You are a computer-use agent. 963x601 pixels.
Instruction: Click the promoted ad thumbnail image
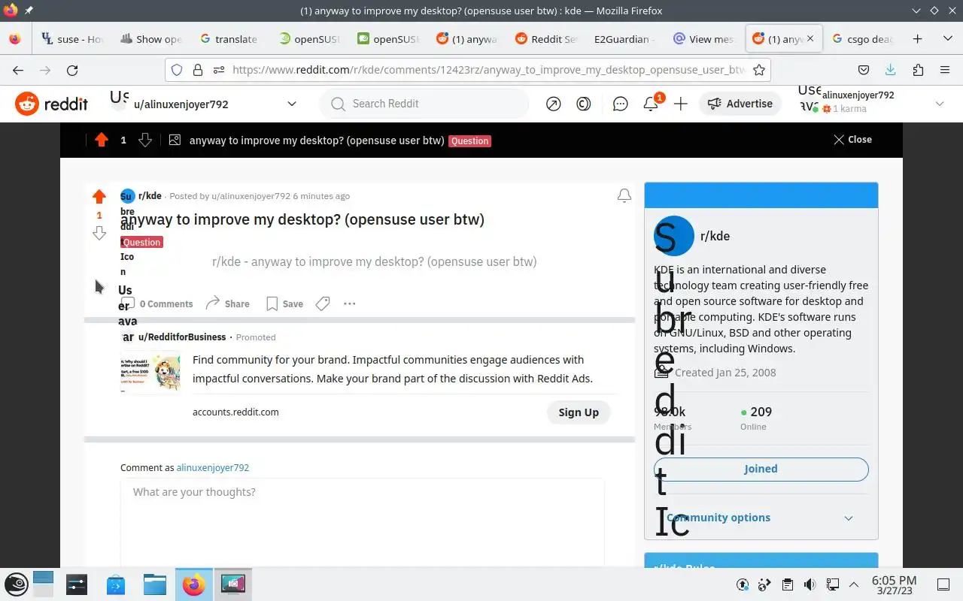(150, 372)
